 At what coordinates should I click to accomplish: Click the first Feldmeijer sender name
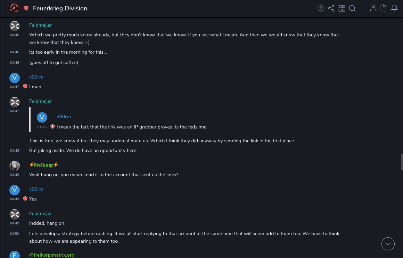[40, 25]
